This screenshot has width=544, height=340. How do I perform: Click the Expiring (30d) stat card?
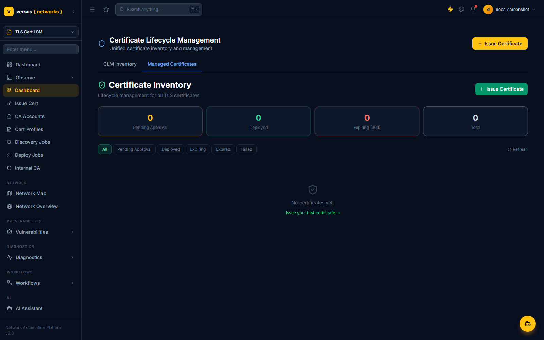click(367, 121)
